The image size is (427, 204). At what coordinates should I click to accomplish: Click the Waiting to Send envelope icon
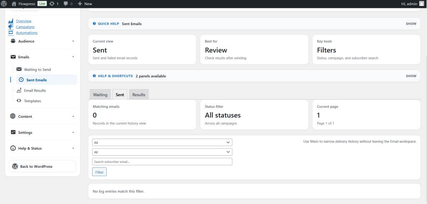coord(19,70)
